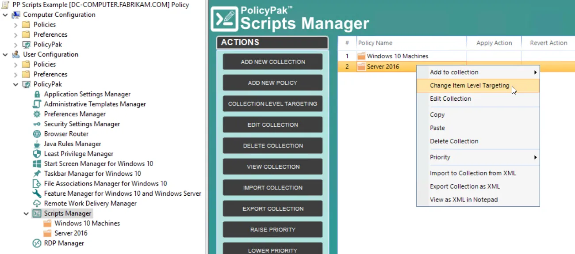Choose Copy in the context menu
The image size is (575, 254).
click(x=478, y=115)
